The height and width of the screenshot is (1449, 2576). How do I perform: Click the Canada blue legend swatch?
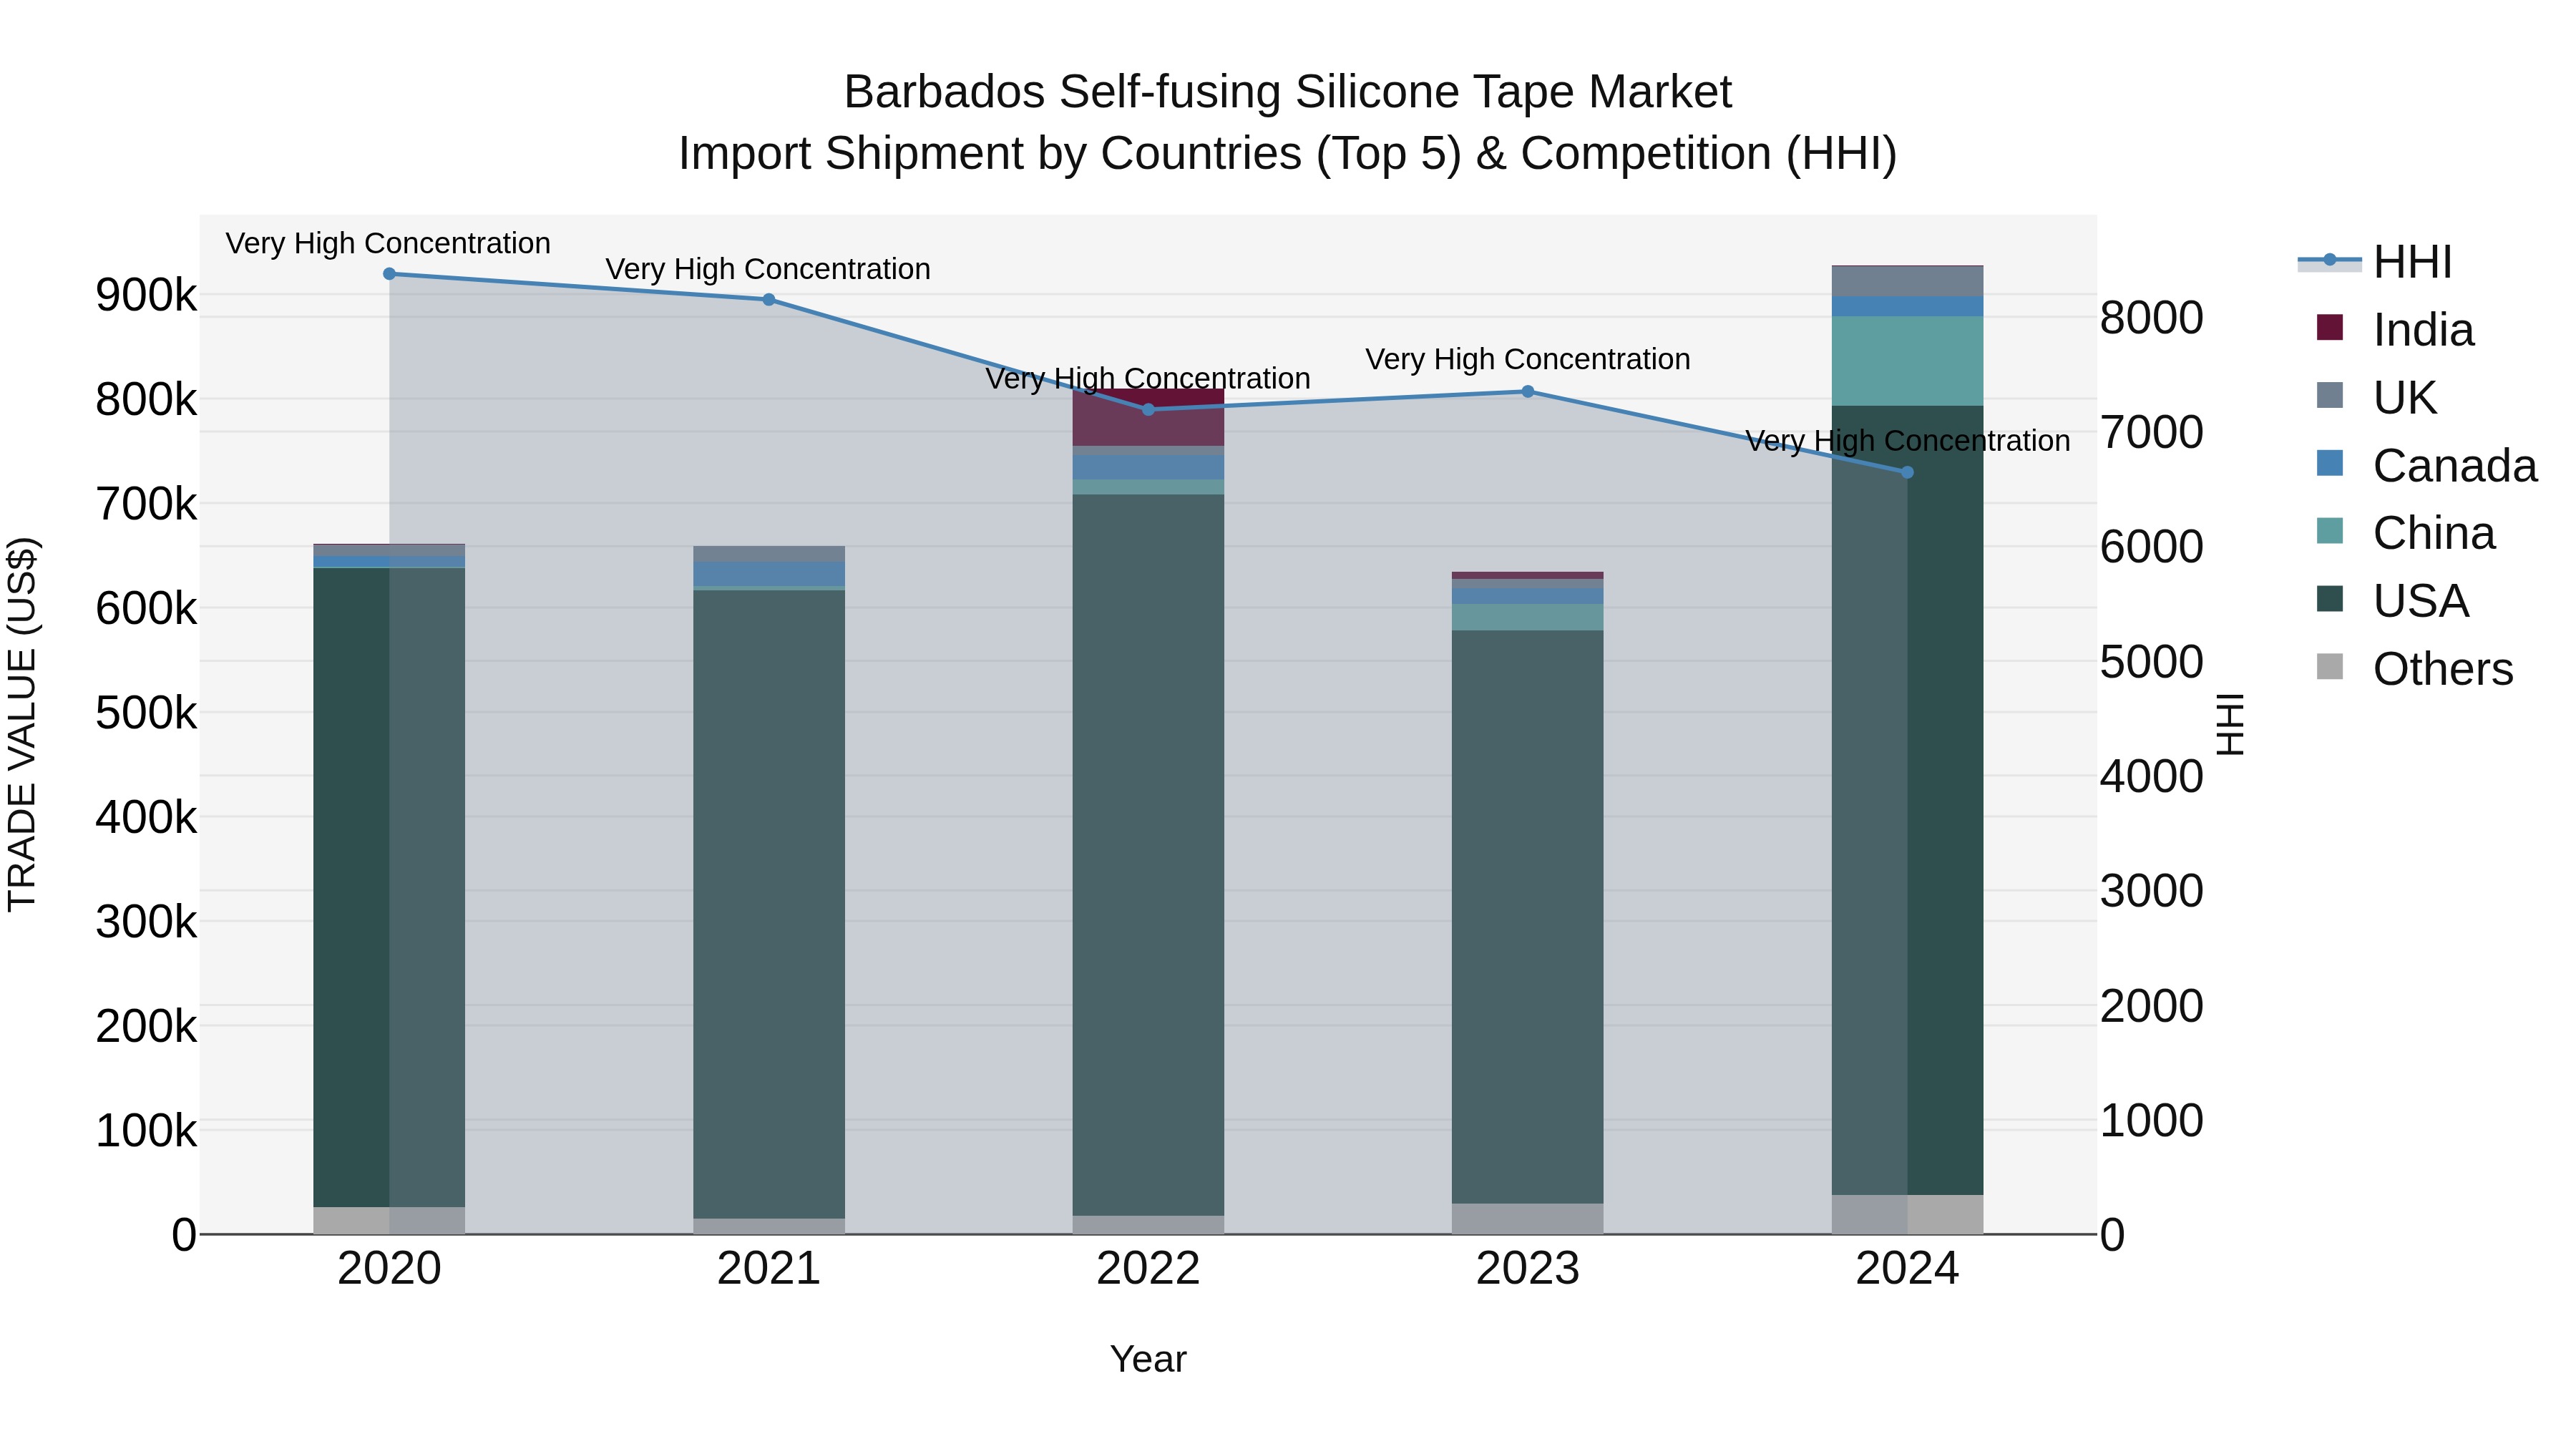pos(2330,463)
